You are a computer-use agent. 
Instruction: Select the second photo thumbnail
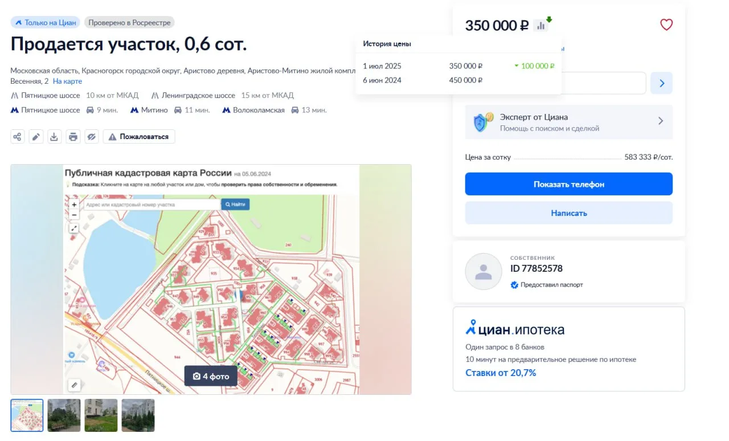point(64,415)
